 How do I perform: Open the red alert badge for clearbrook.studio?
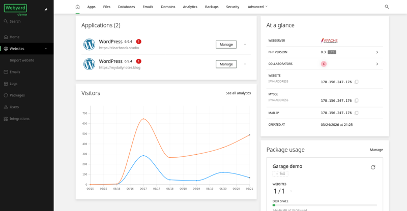(138, 42)
